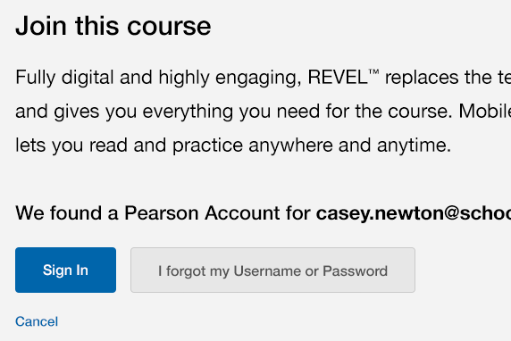The image size is (511, 341).
Task: Click the word Username in the gray button
Action: pos(267,271)
